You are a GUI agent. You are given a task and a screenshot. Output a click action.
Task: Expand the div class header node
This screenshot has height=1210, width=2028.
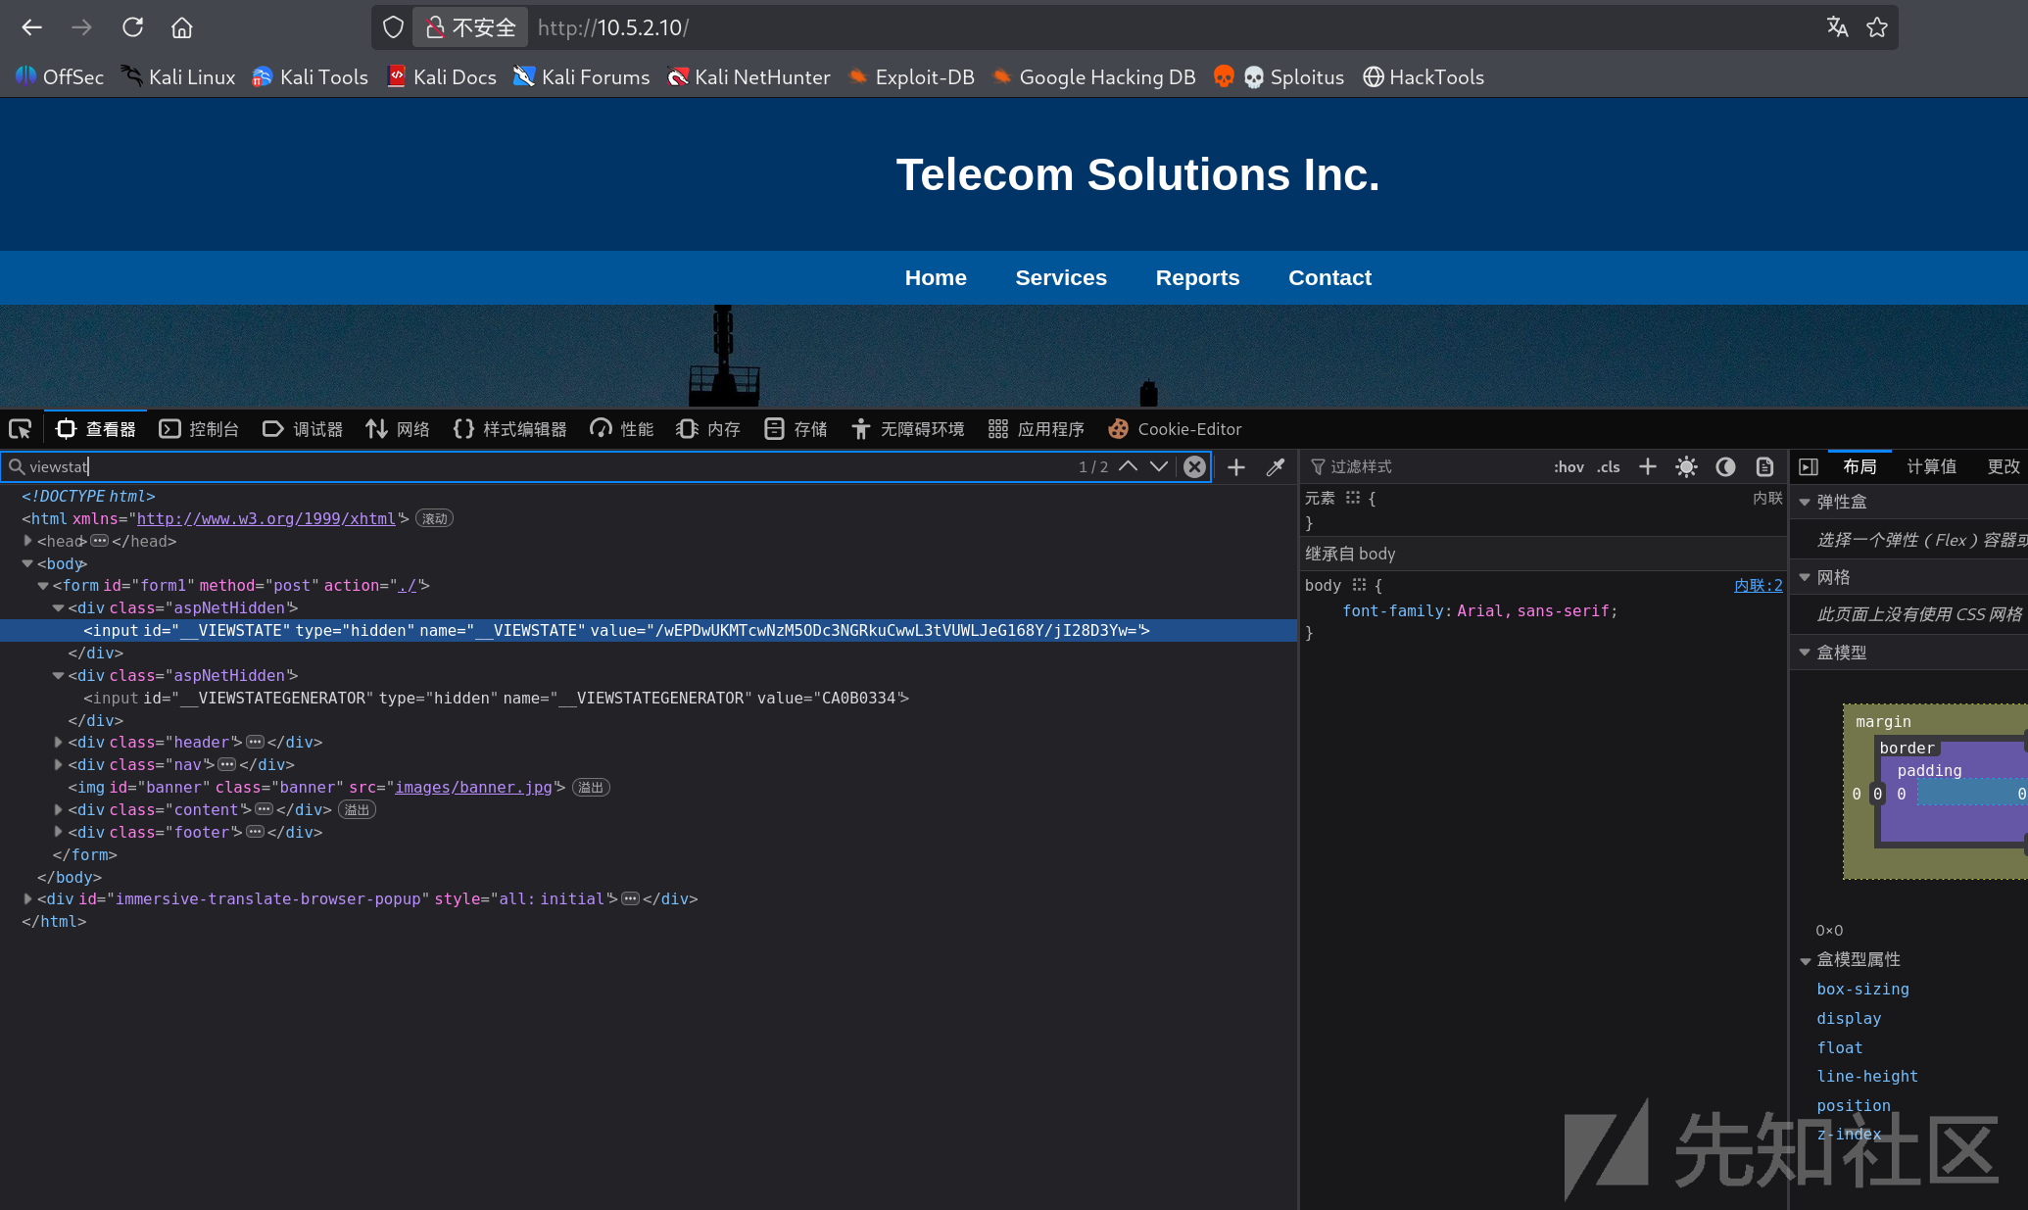click(59, 743)
